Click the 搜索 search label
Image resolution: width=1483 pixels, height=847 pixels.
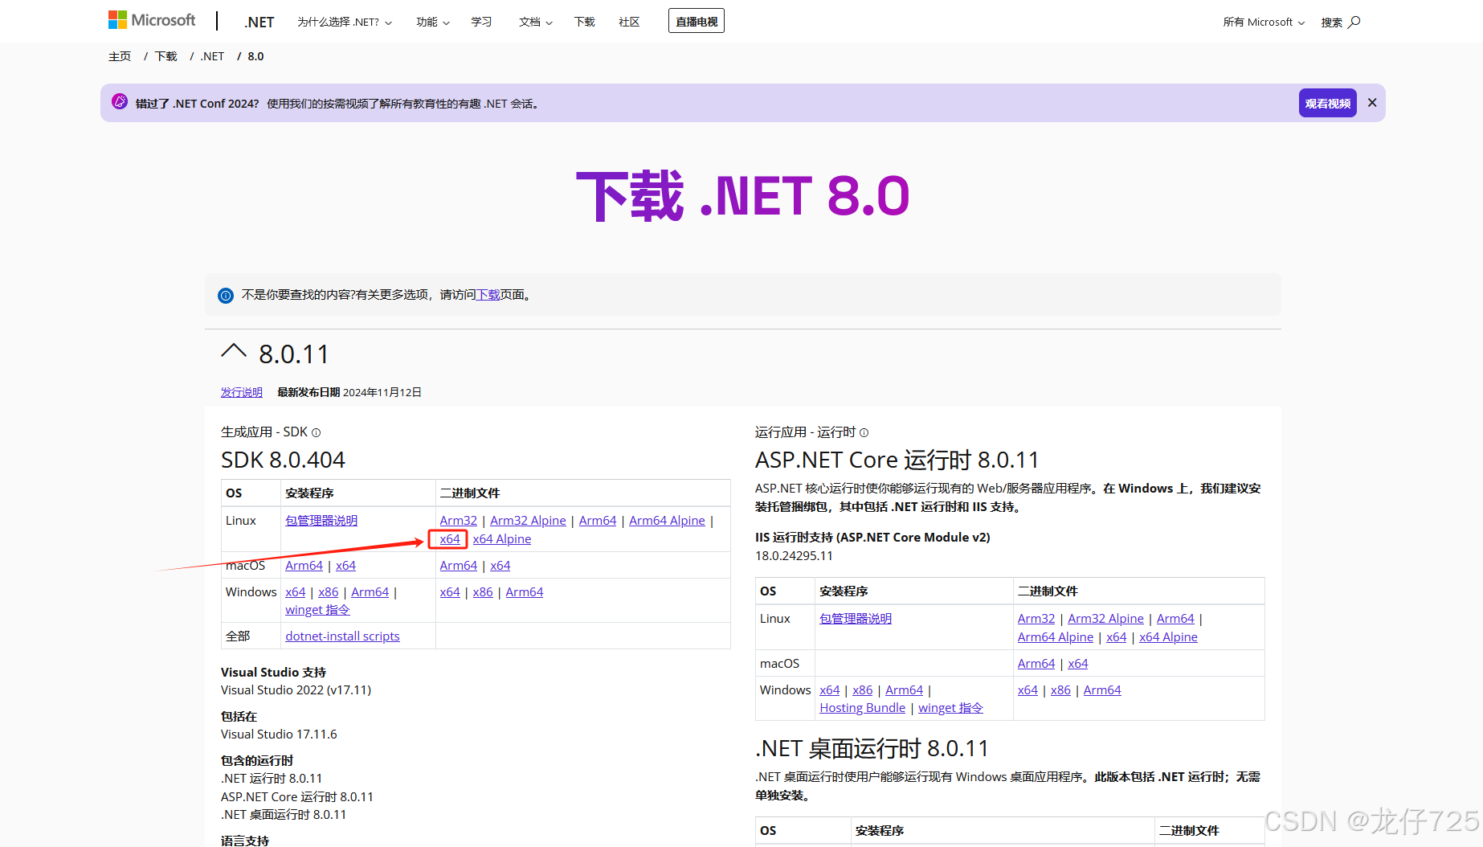(x=1332, y=22)
